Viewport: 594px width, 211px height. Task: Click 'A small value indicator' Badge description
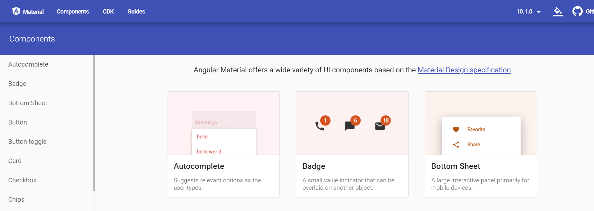[348, 184]
